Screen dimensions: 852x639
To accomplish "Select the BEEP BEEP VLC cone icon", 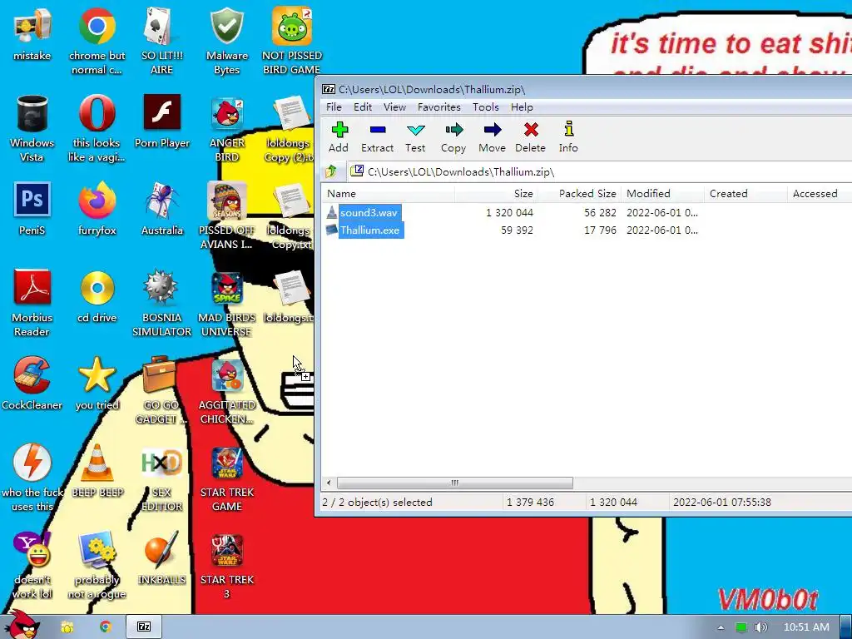I will 97,471.
